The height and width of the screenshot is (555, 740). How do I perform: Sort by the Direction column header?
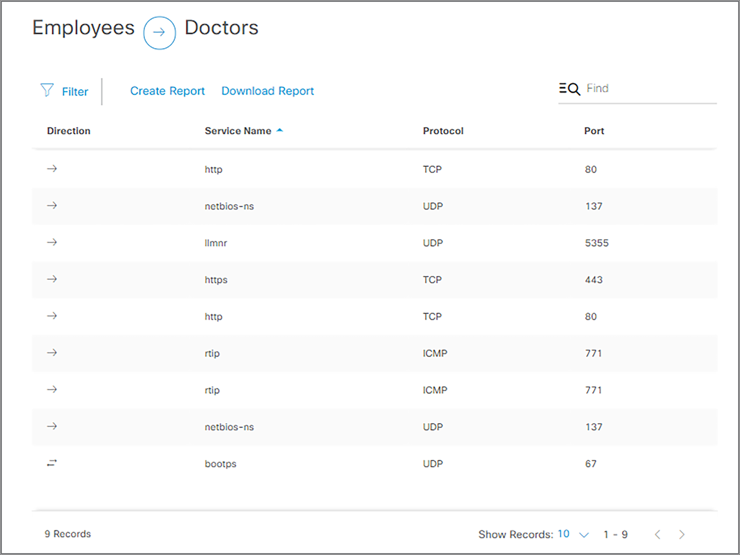(68, 131)
